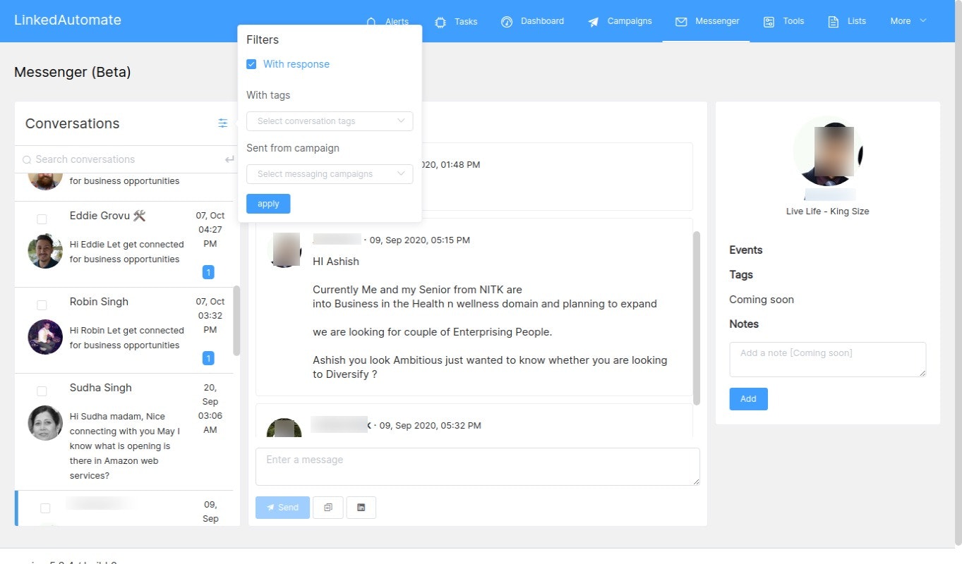Open Alerts using the bell icon
Viewport: 962px width, 564px height.
373,21
